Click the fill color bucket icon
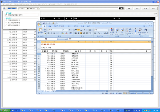160x112 pixels. click(x=63, y=33)
